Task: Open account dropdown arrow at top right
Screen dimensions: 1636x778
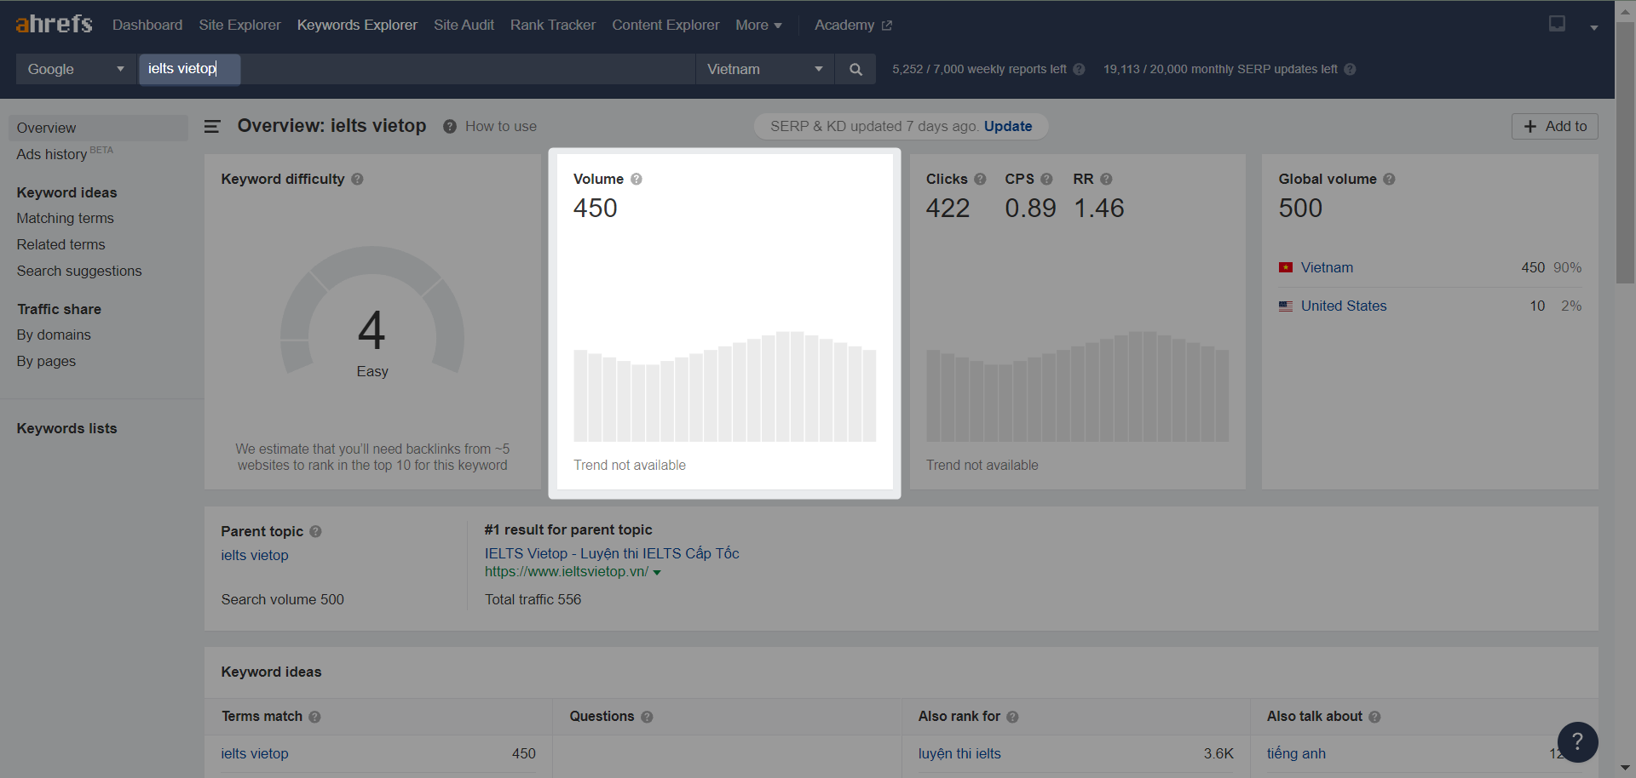Action: (1593, 27)
